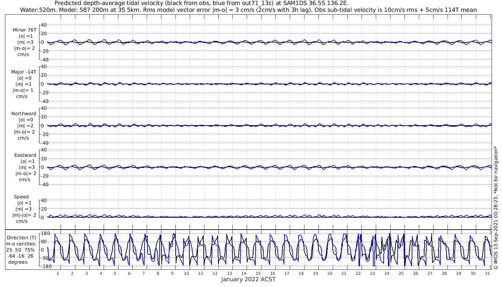The width and height of the screenshot is (502, 287).
Task: Select the 'Minor 76T' panel label
Action: tap(24, 30)
